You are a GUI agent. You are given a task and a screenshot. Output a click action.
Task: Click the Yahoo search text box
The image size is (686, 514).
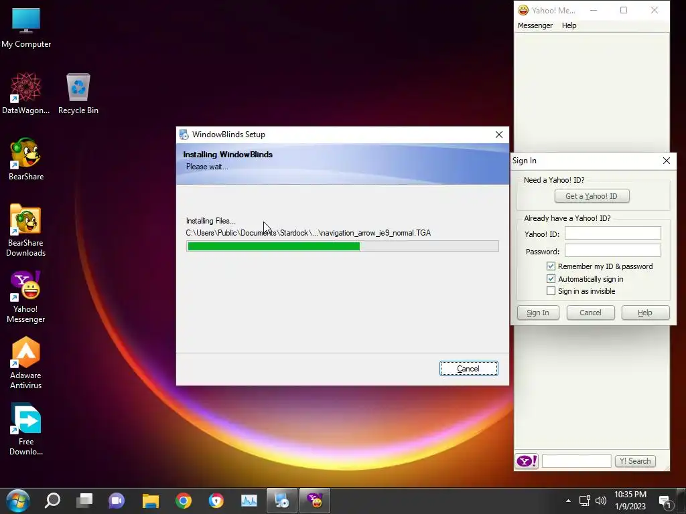coord(576,461)
